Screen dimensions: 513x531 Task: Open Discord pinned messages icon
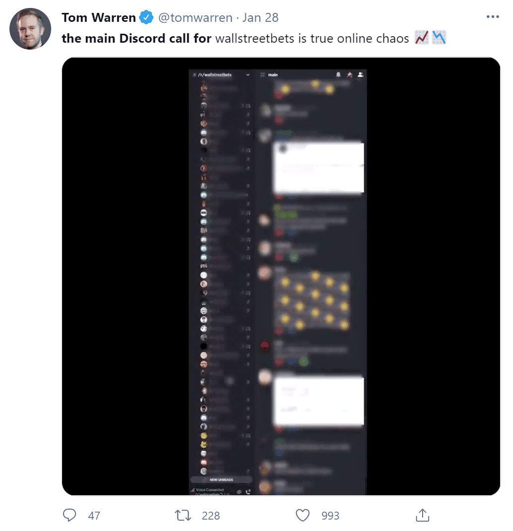350,75
